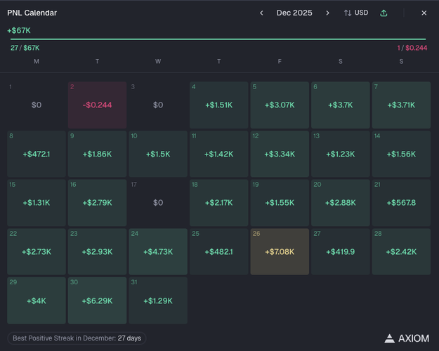The image size is (439, 351).
Task: Open December 30 cell with +$6.29K
Action: click(x=97, y=300)
